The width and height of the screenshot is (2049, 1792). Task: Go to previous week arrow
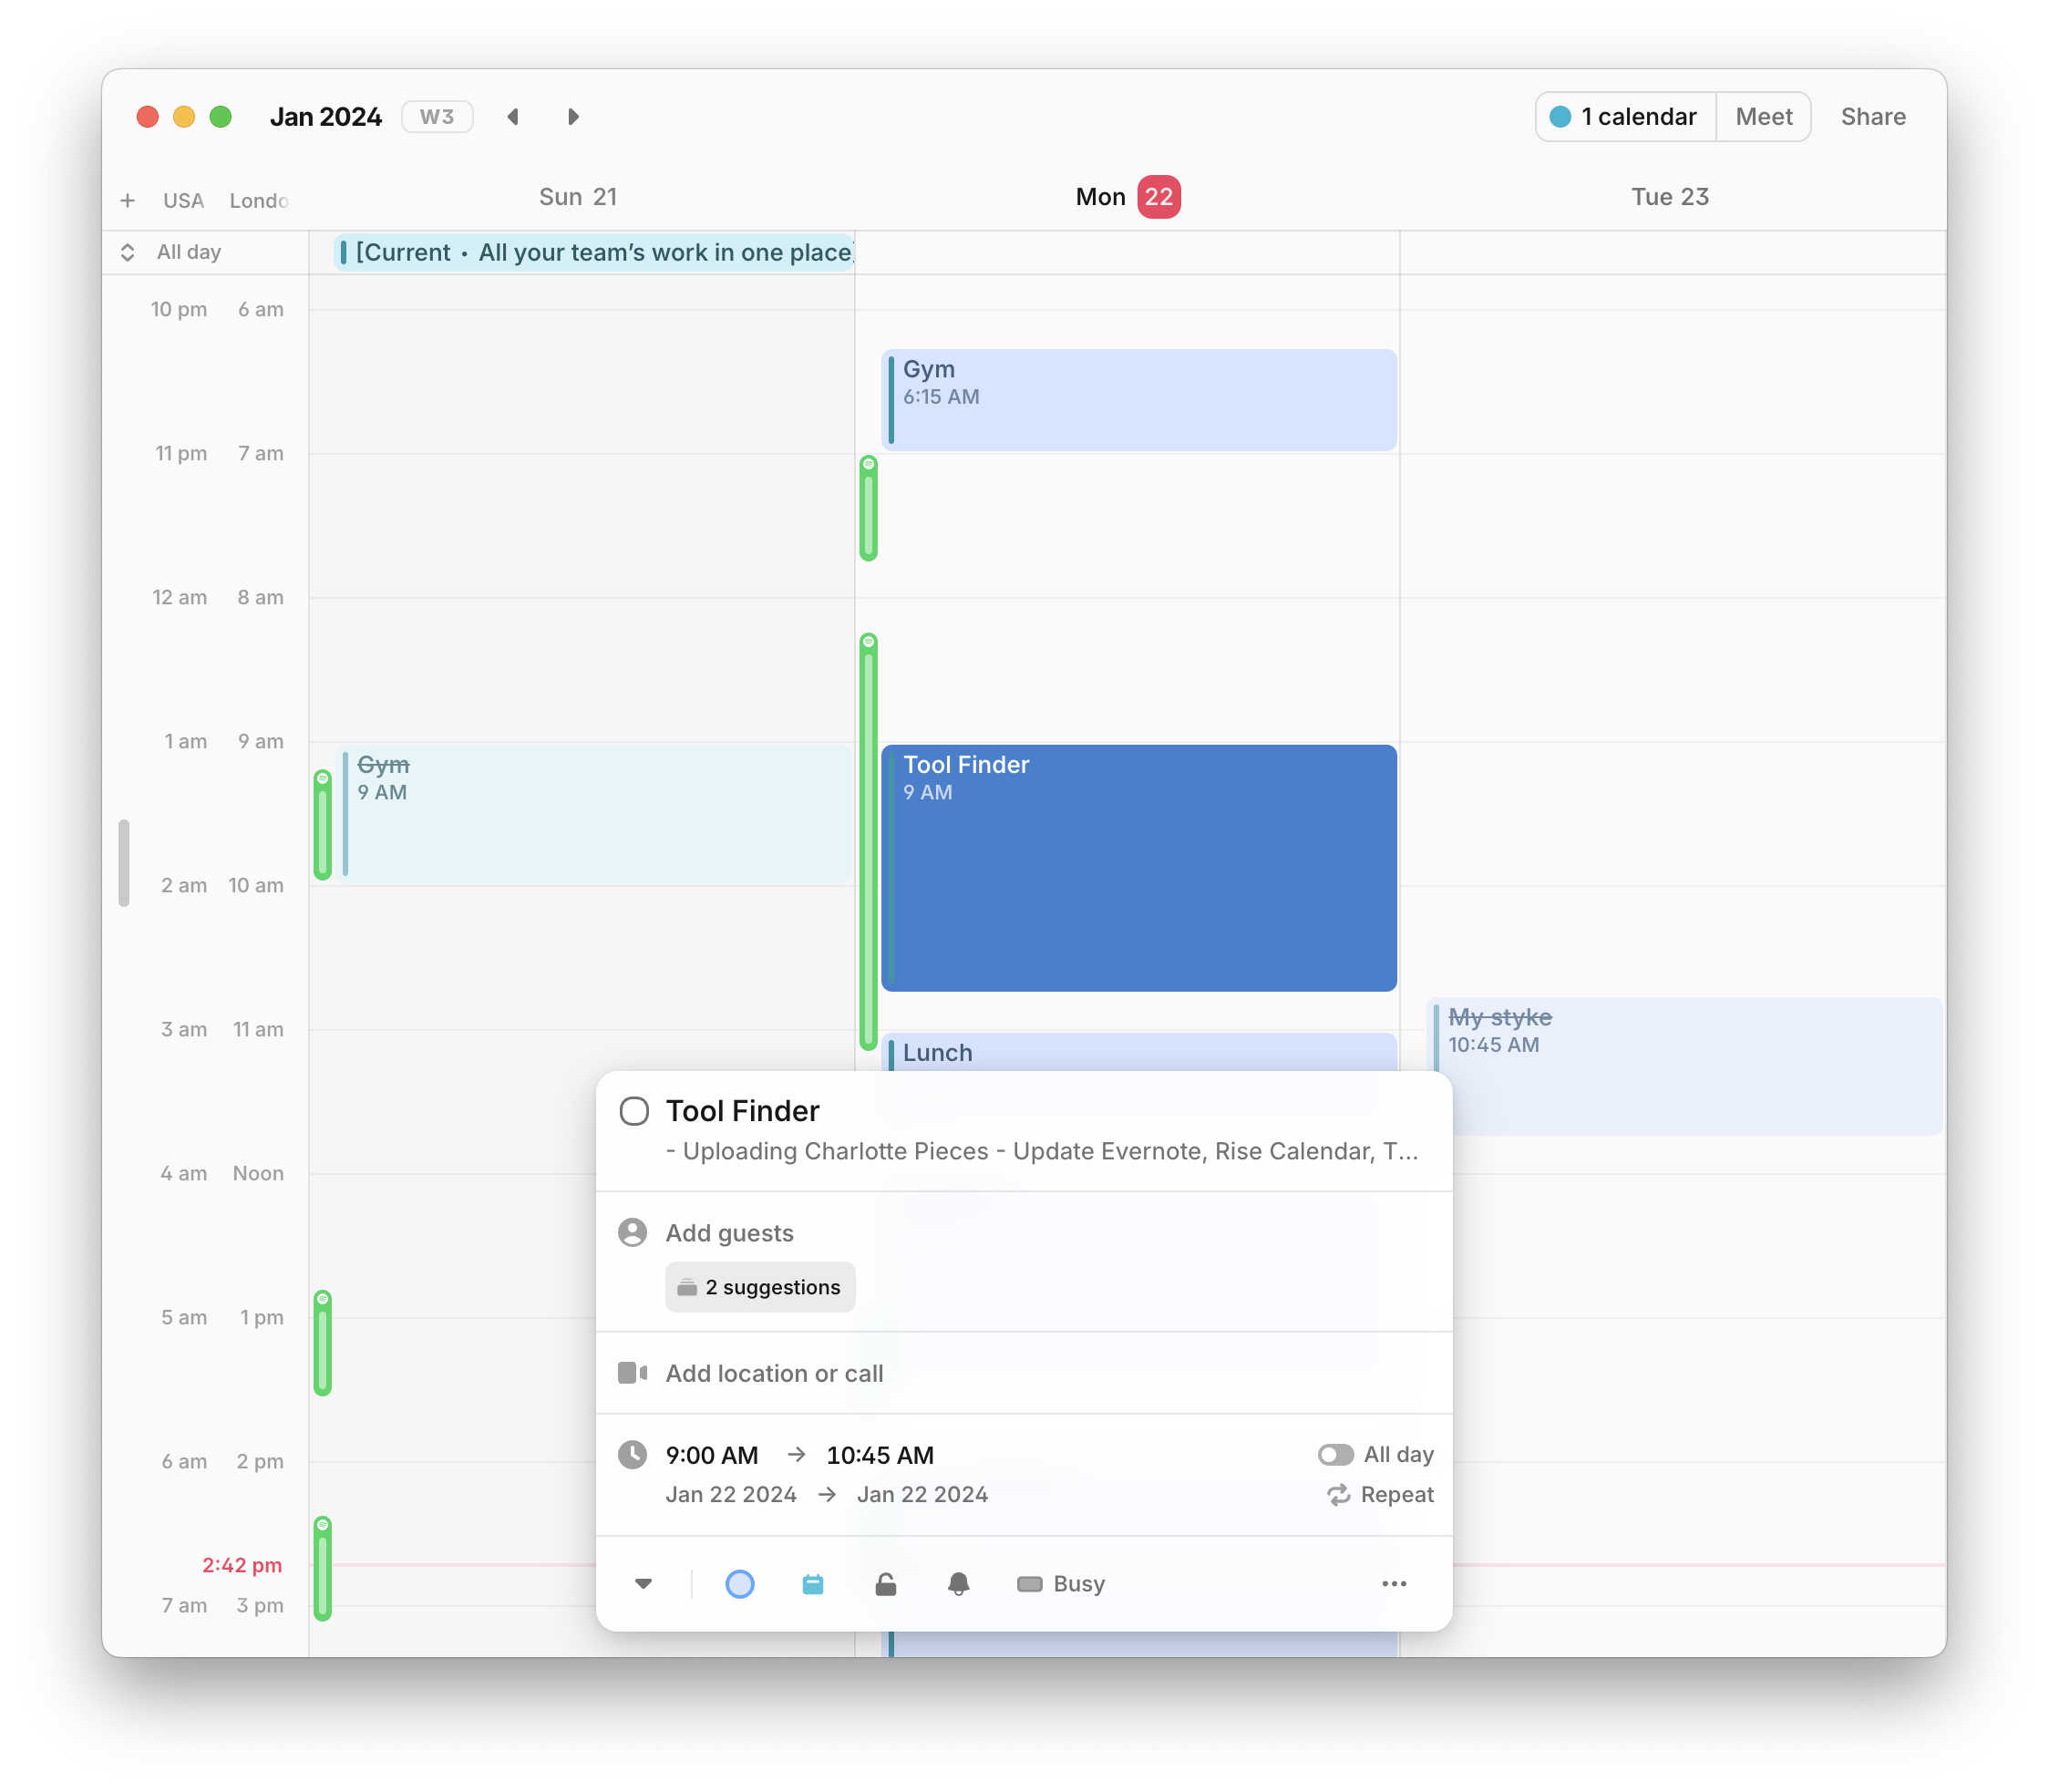tap(513, 117)
